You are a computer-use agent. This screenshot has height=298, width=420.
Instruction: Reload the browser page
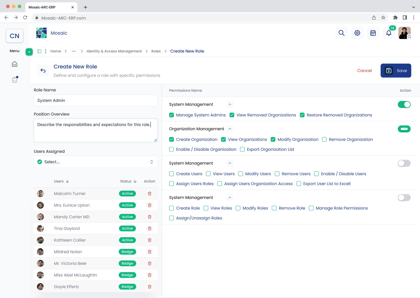coord(25,17)
